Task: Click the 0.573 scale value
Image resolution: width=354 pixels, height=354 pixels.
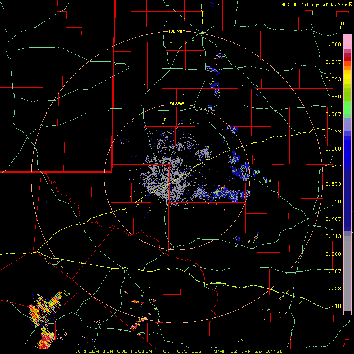Action: pos(333,184)
